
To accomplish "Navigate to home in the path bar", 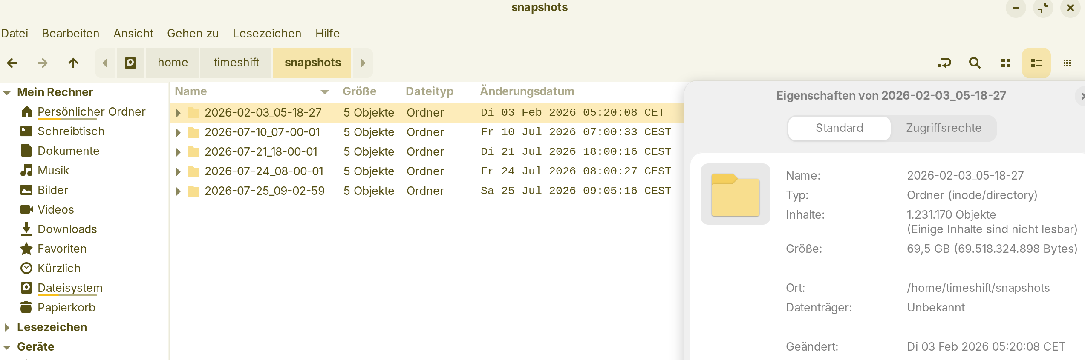I will point(173,63).
